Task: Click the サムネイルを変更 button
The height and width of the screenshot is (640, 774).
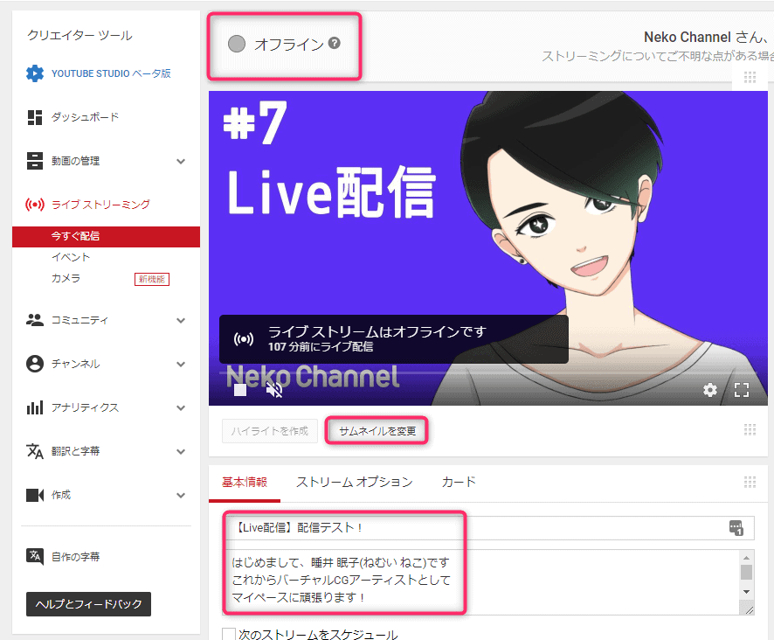Action: (x=377, y=430)
